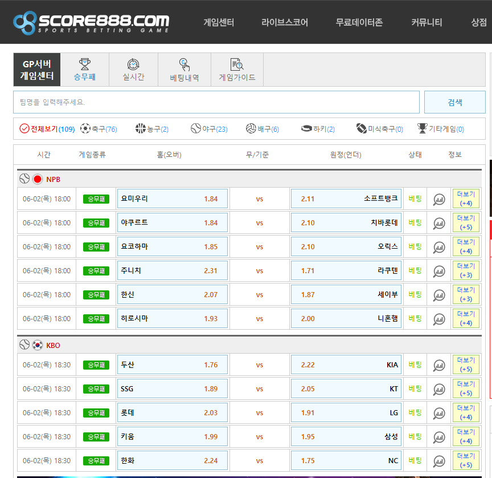Expand 더보기(+3) for 주니치 match
Viewport: 492px width, 478px height.
coord(466,270)
